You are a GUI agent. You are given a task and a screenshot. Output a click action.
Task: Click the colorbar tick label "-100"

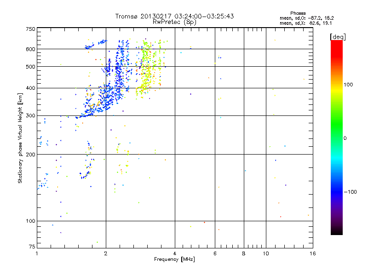coord(350,192)
